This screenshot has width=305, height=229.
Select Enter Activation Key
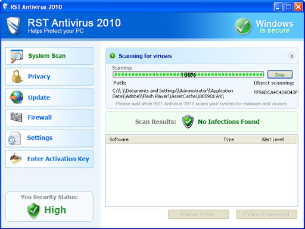49,159
